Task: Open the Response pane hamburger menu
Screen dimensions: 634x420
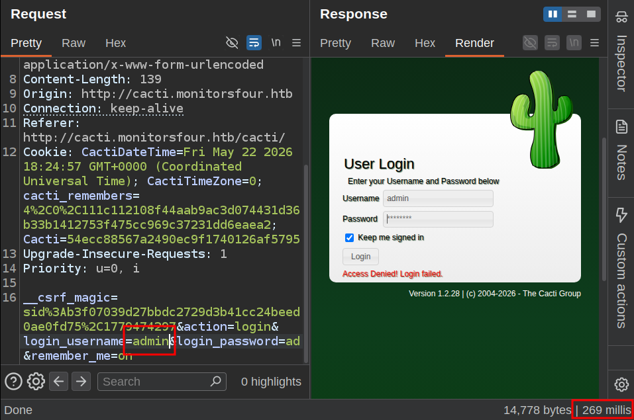Action: pos(594,42)
